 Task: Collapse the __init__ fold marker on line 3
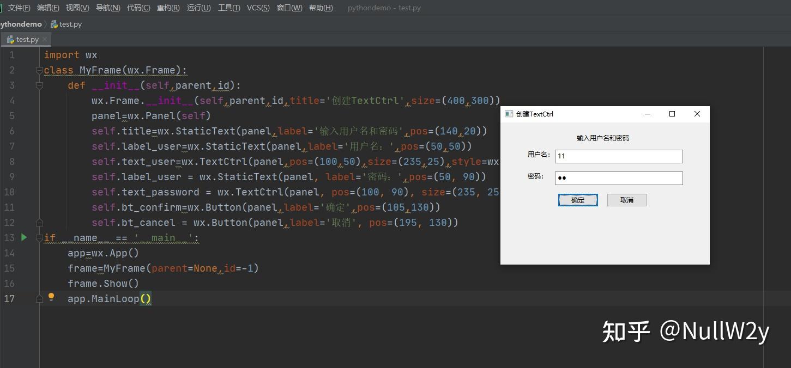click(x=39, y=85)
